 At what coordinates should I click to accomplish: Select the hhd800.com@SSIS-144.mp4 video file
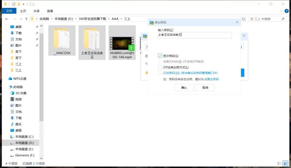(122, 42)
